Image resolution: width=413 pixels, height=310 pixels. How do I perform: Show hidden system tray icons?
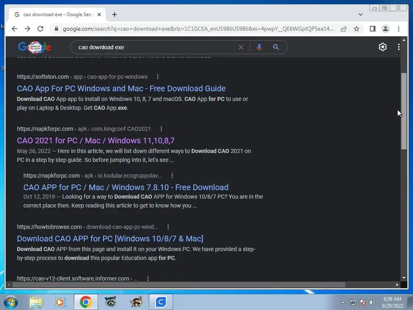pyautogui.click(x=343, y=302)
